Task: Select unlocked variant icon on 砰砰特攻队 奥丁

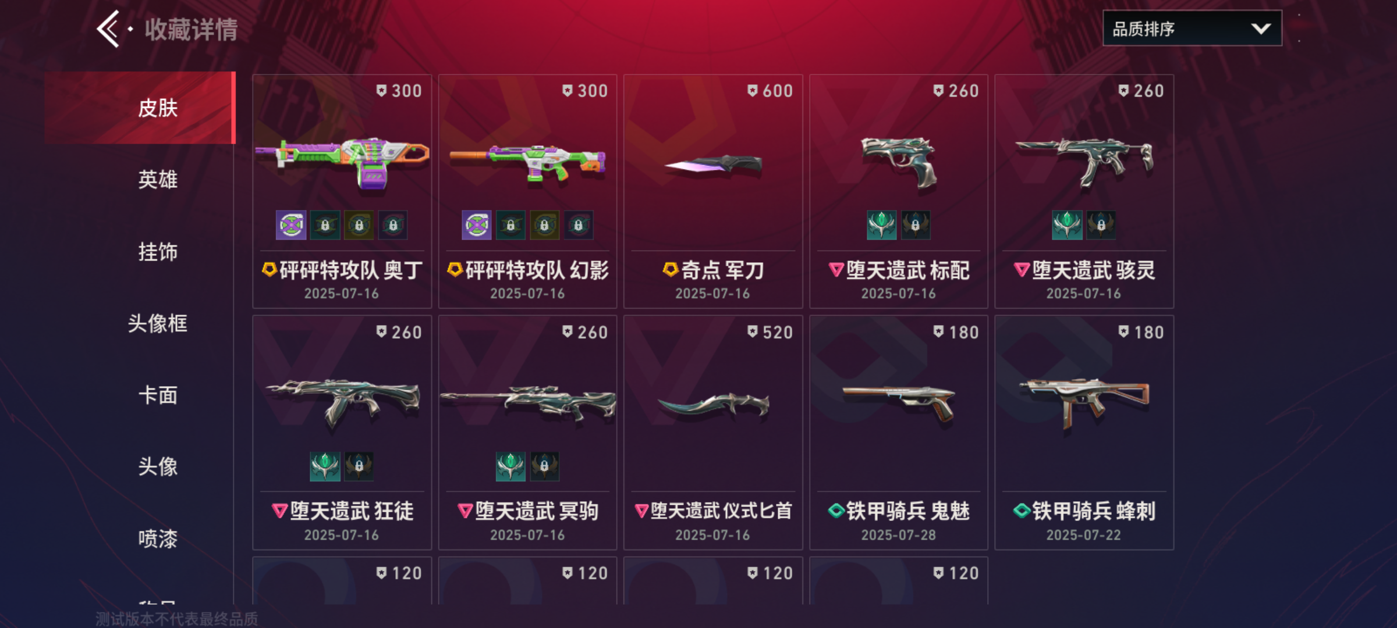Action: coord(291,225)
